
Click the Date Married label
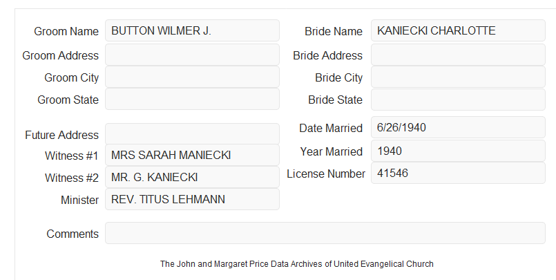tap(331, 128)
